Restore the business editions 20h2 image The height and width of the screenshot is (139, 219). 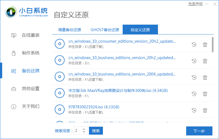(x=194, y=61)
